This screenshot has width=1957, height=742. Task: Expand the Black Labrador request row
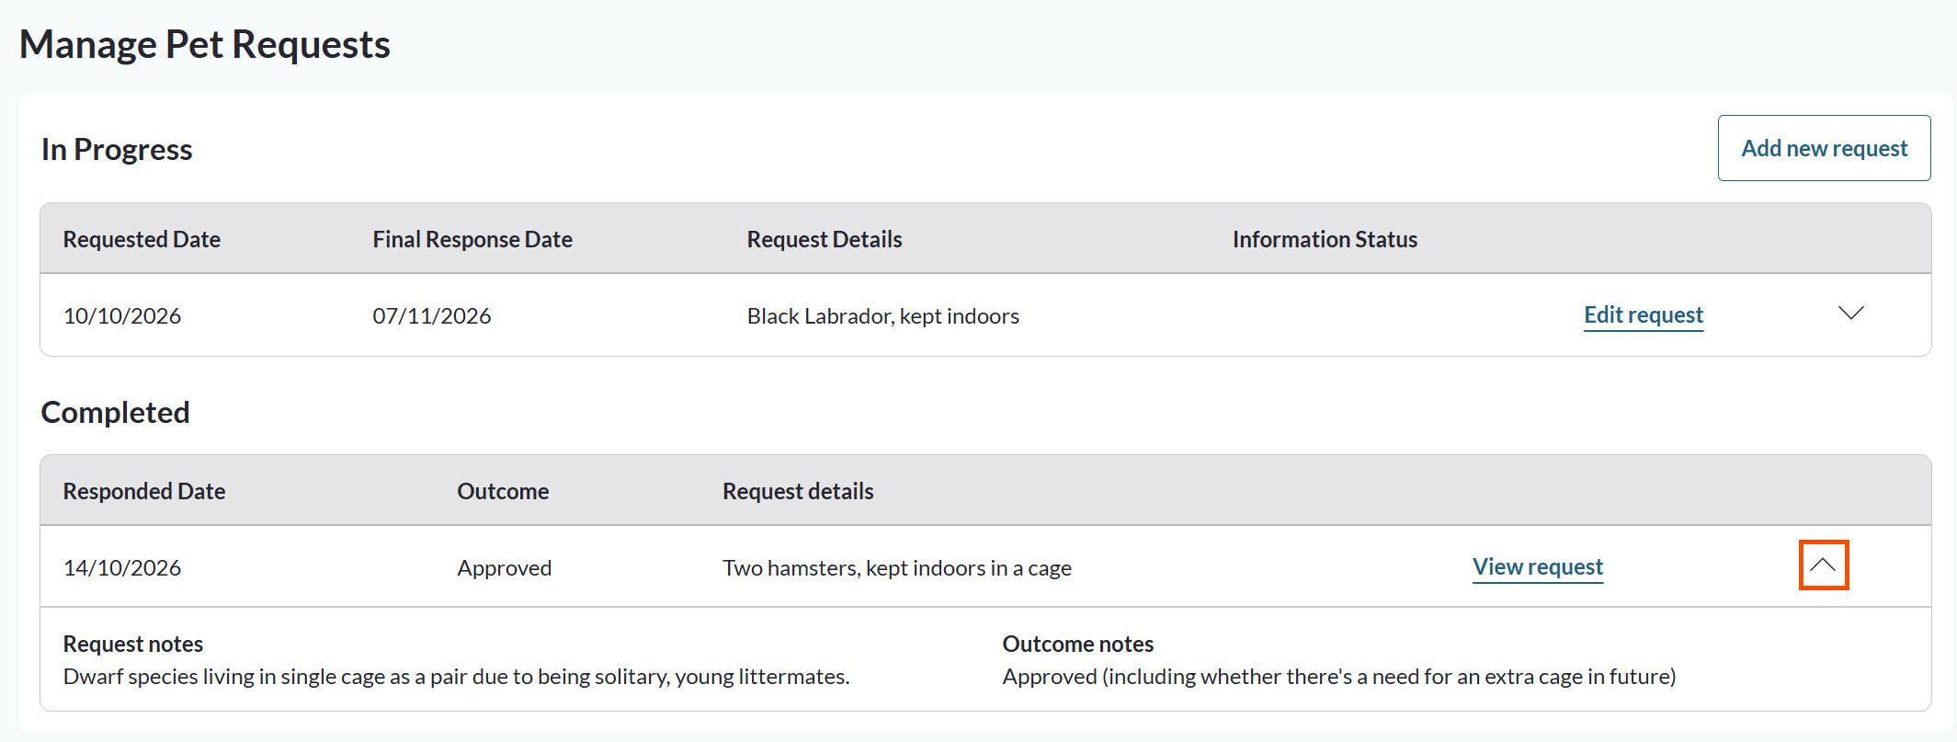(x=1850, y=314)
